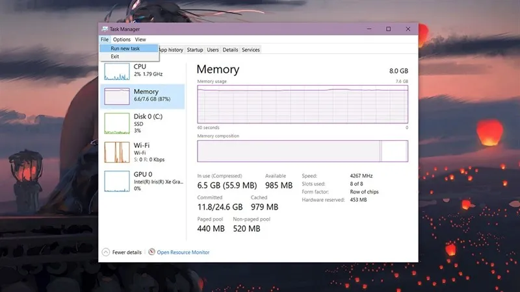Click the Non-paged pool value 520 MB

click(x=246, y=228)
